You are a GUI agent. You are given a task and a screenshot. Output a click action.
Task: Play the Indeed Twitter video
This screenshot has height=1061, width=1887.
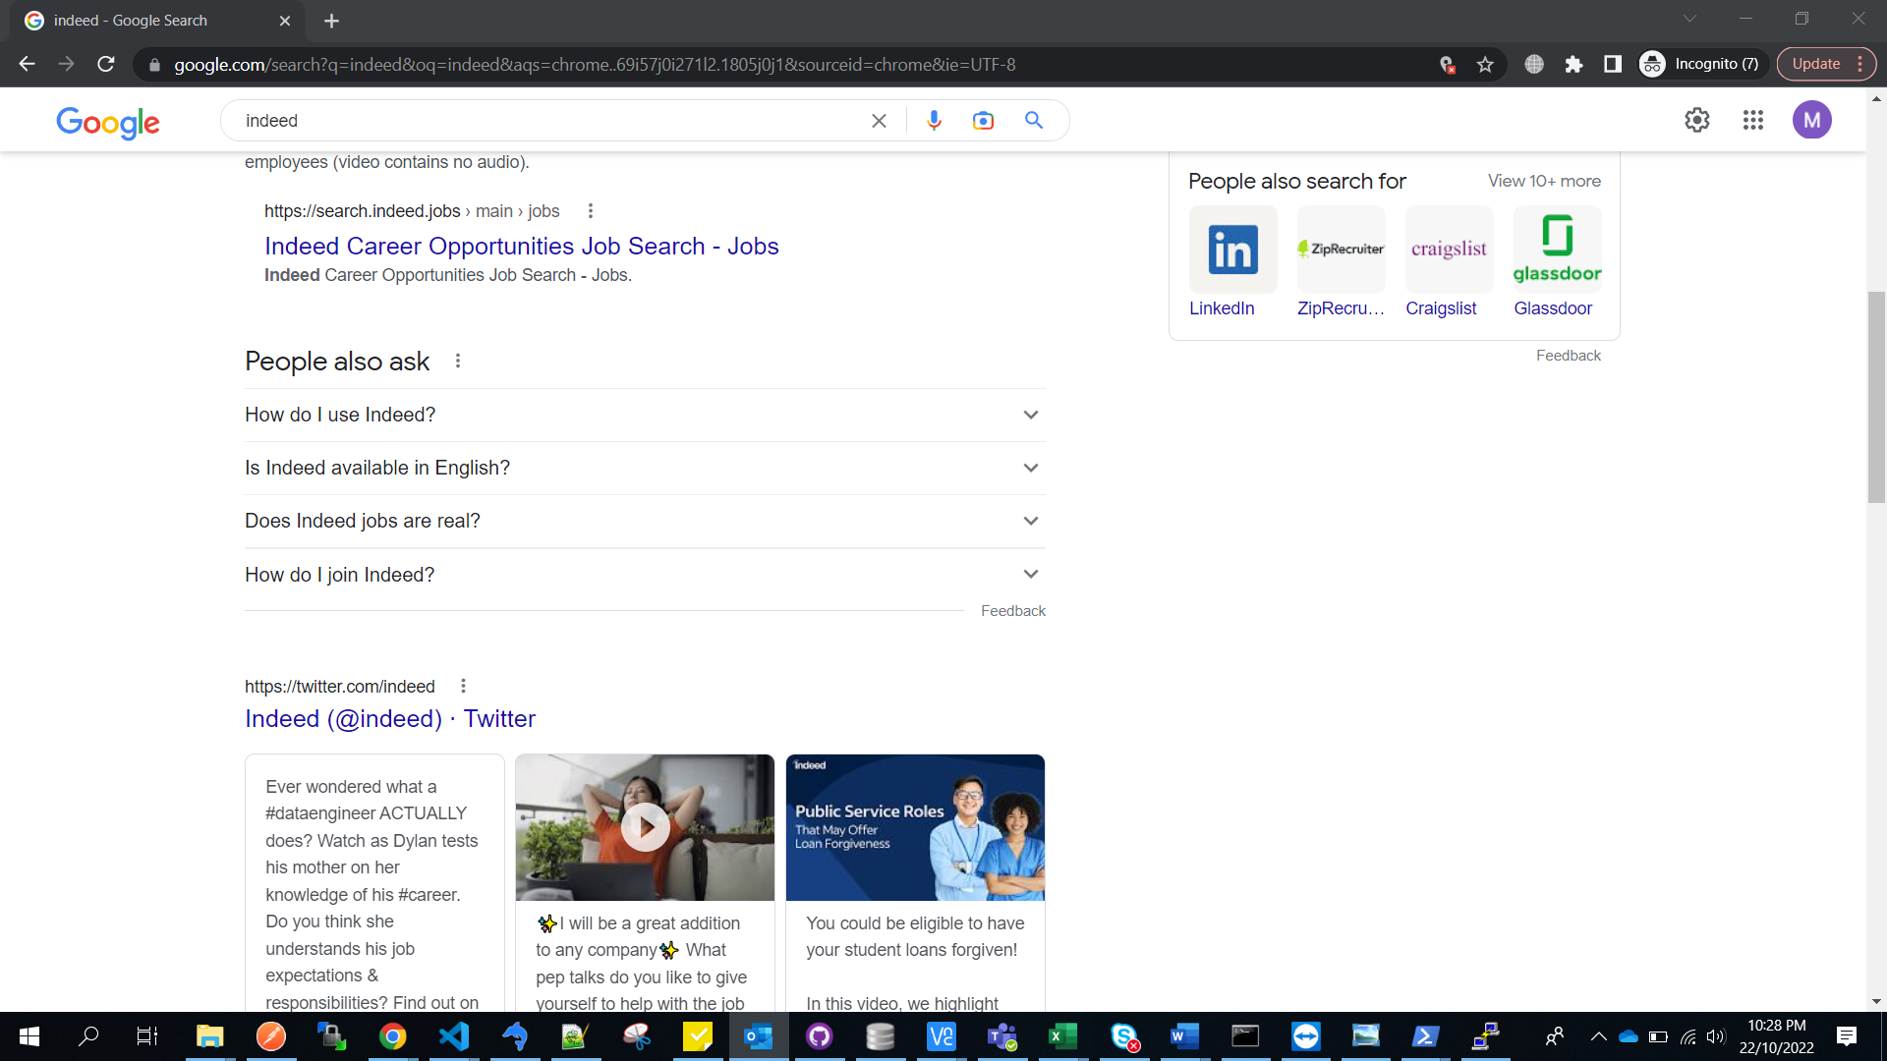pyautogui.click(x=645, y=827)
